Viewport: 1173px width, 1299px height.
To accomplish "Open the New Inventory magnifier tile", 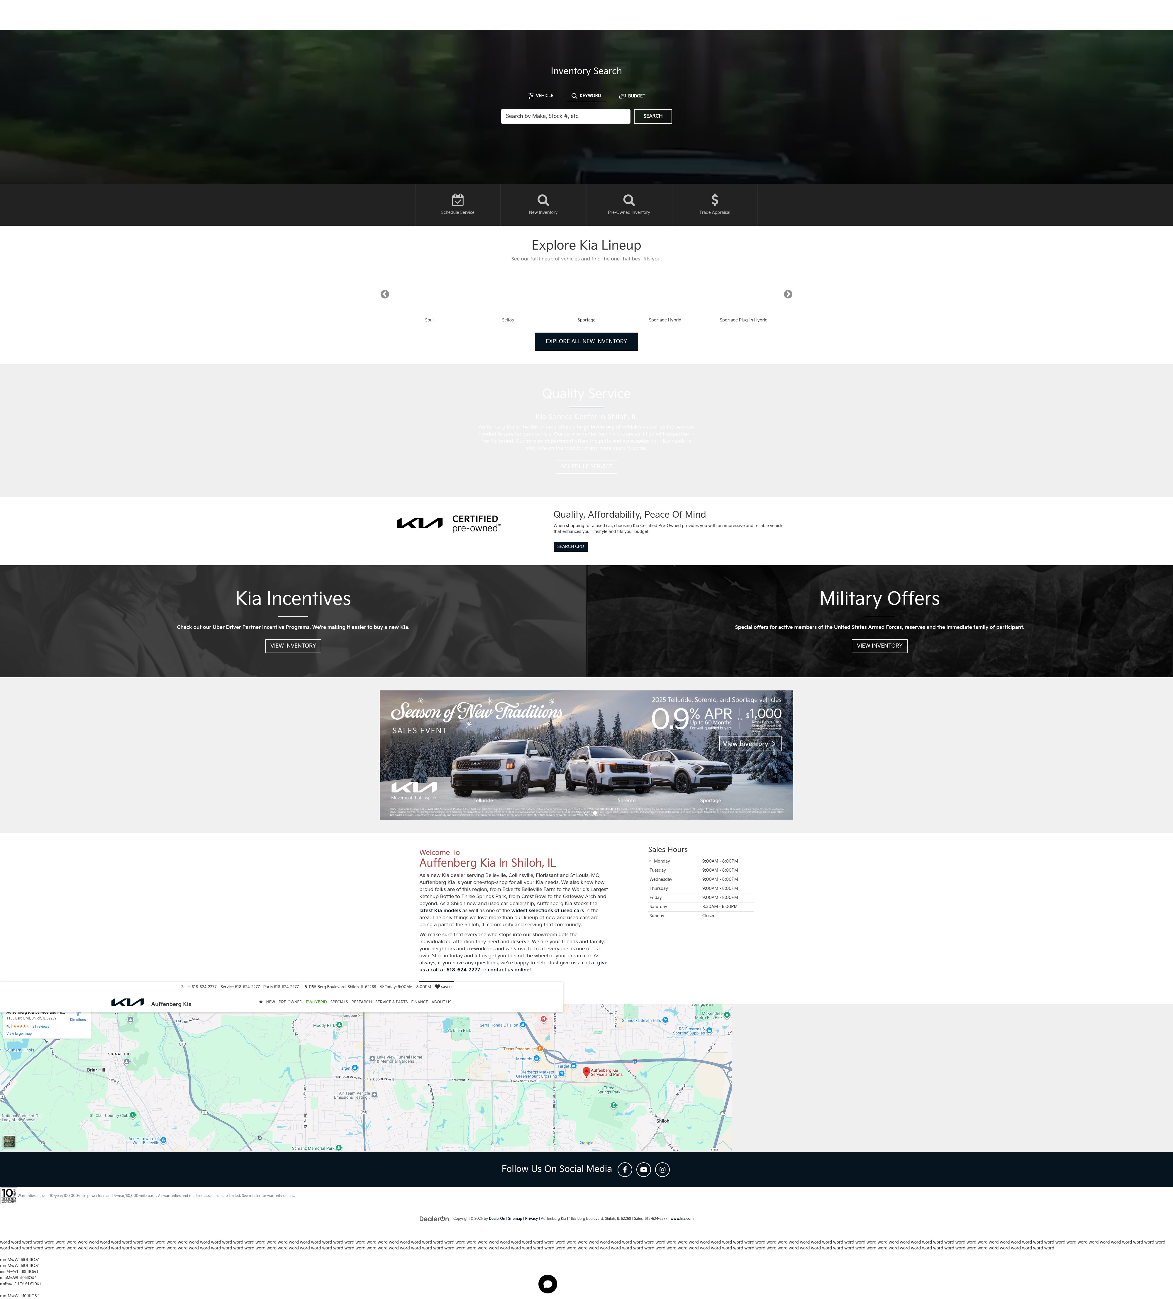I will (x=543, y=205).
